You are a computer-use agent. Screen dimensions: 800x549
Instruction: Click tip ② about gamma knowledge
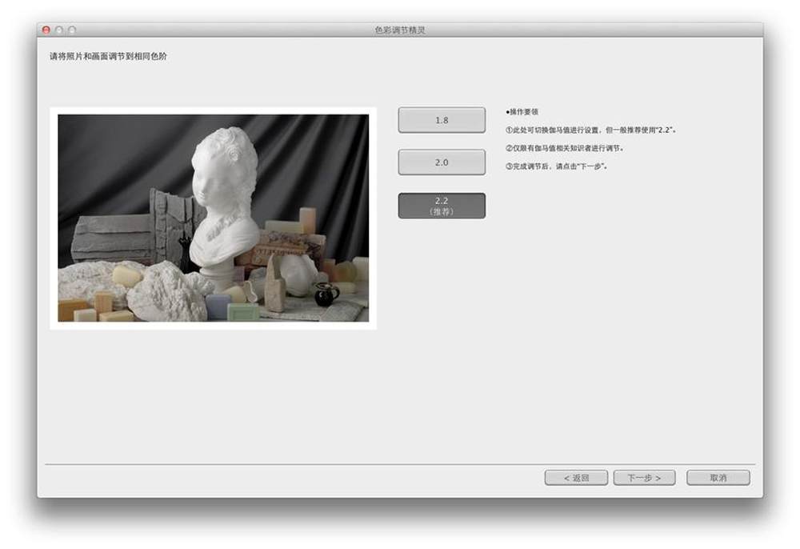[x=564, y=148]
